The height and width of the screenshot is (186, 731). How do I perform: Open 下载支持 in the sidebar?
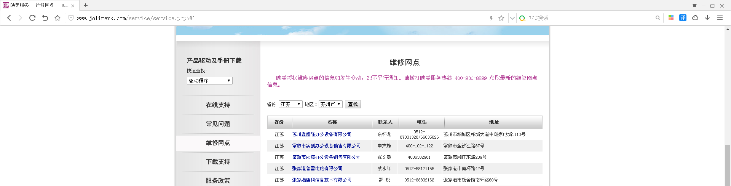click(218, 162)
